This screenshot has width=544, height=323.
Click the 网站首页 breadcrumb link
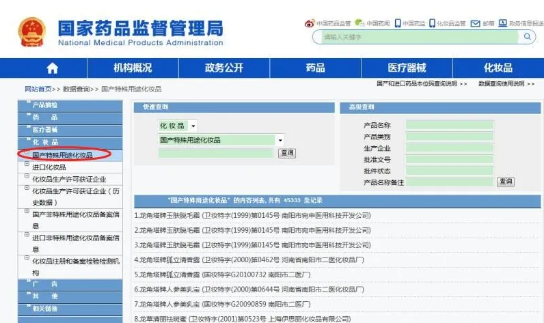pos(38,89)
